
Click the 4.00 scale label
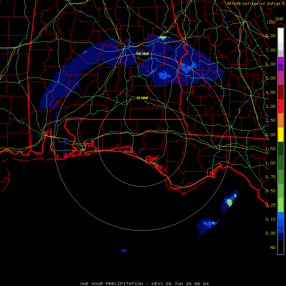tap(270, 92)
